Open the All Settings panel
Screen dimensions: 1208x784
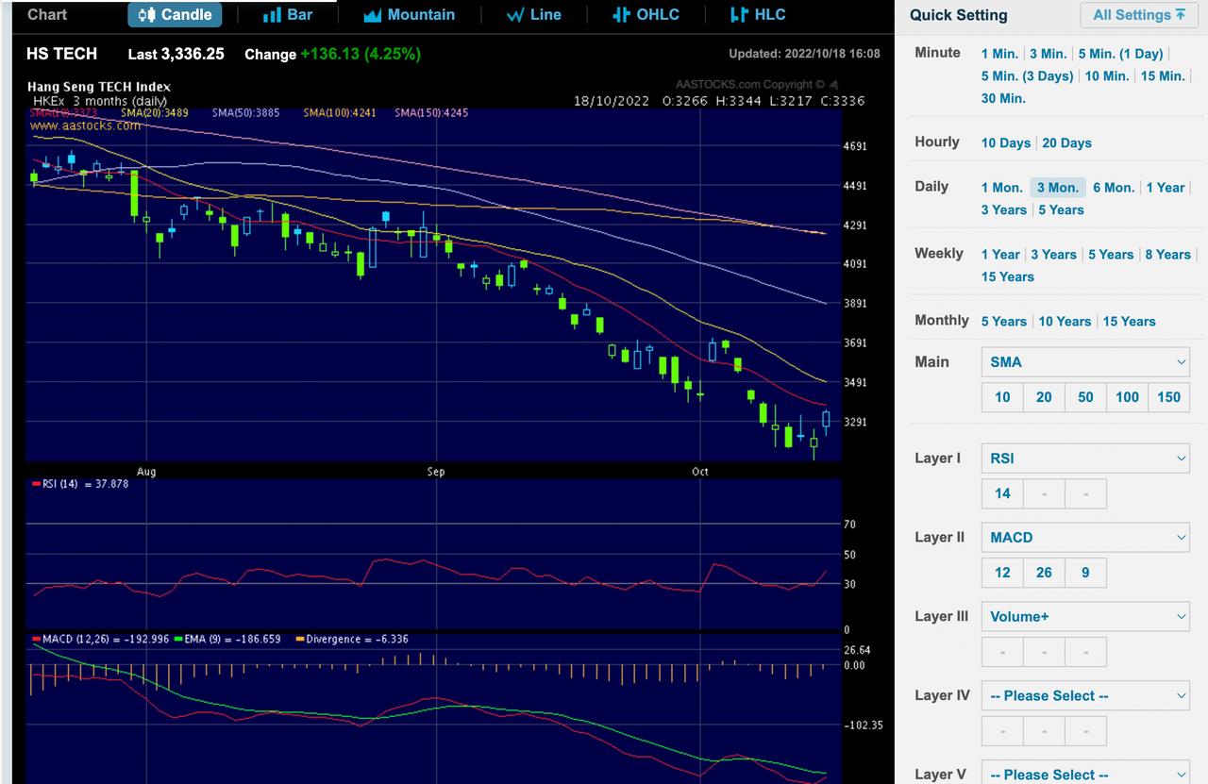[x=1138, y=15]
